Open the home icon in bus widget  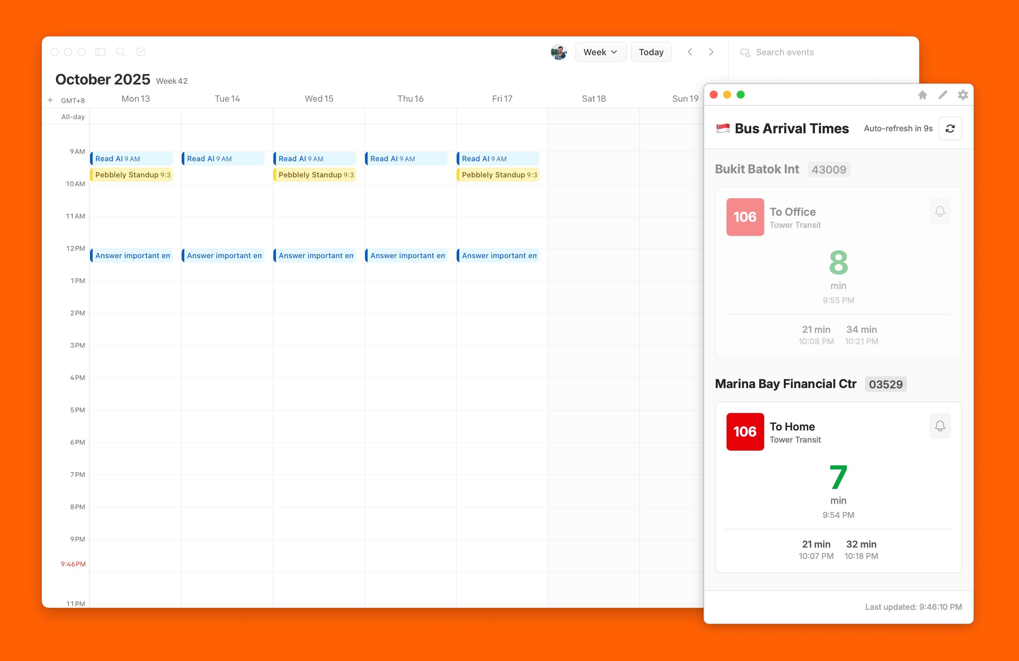coord(923,95)
